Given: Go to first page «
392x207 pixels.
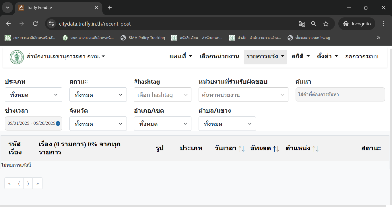Looking at the screenshot, I should (x=9, y=183).
